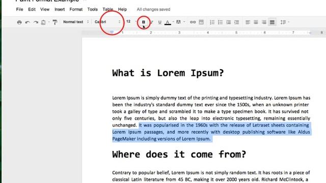Screen dimensions: 326x183
Task: Open the Format menu
Action: pos(76,9)
